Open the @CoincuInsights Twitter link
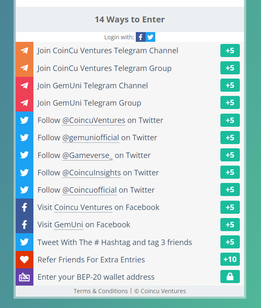The height and width of the screenshot is (308, 261). [x=91, y=173]
